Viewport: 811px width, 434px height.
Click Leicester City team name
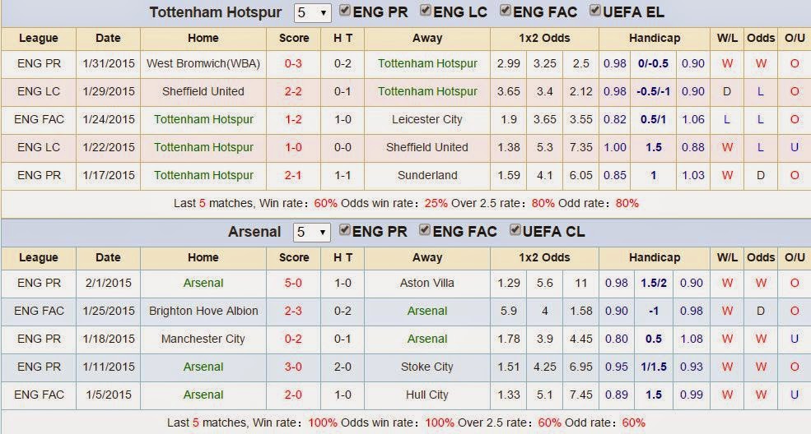(x=427, y=119)
